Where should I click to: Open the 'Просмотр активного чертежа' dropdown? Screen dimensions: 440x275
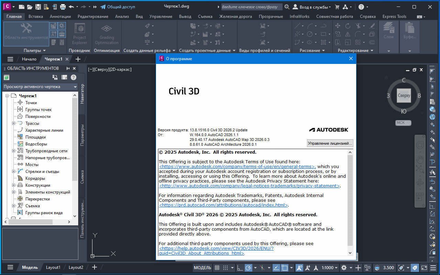tap(40, 87)
